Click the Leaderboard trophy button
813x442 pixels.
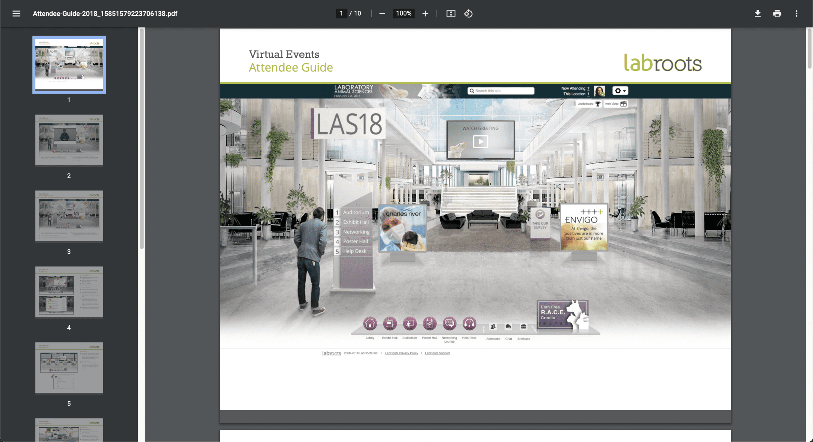pyautogui.click(x=588, y=104)
